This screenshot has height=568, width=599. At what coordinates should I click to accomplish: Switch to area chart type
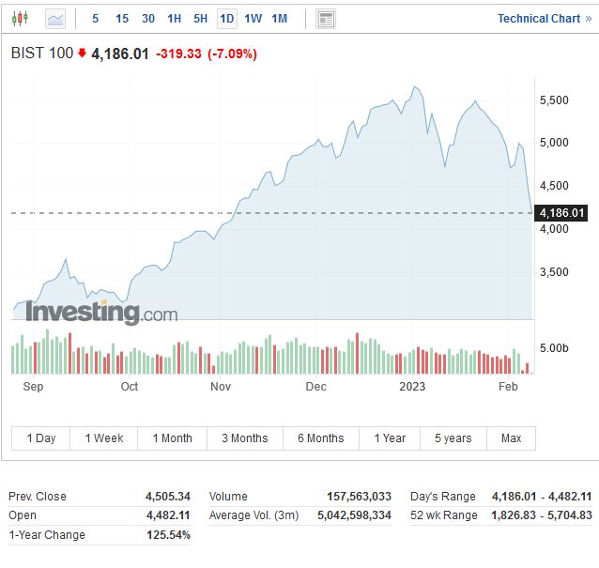(55, 18)
